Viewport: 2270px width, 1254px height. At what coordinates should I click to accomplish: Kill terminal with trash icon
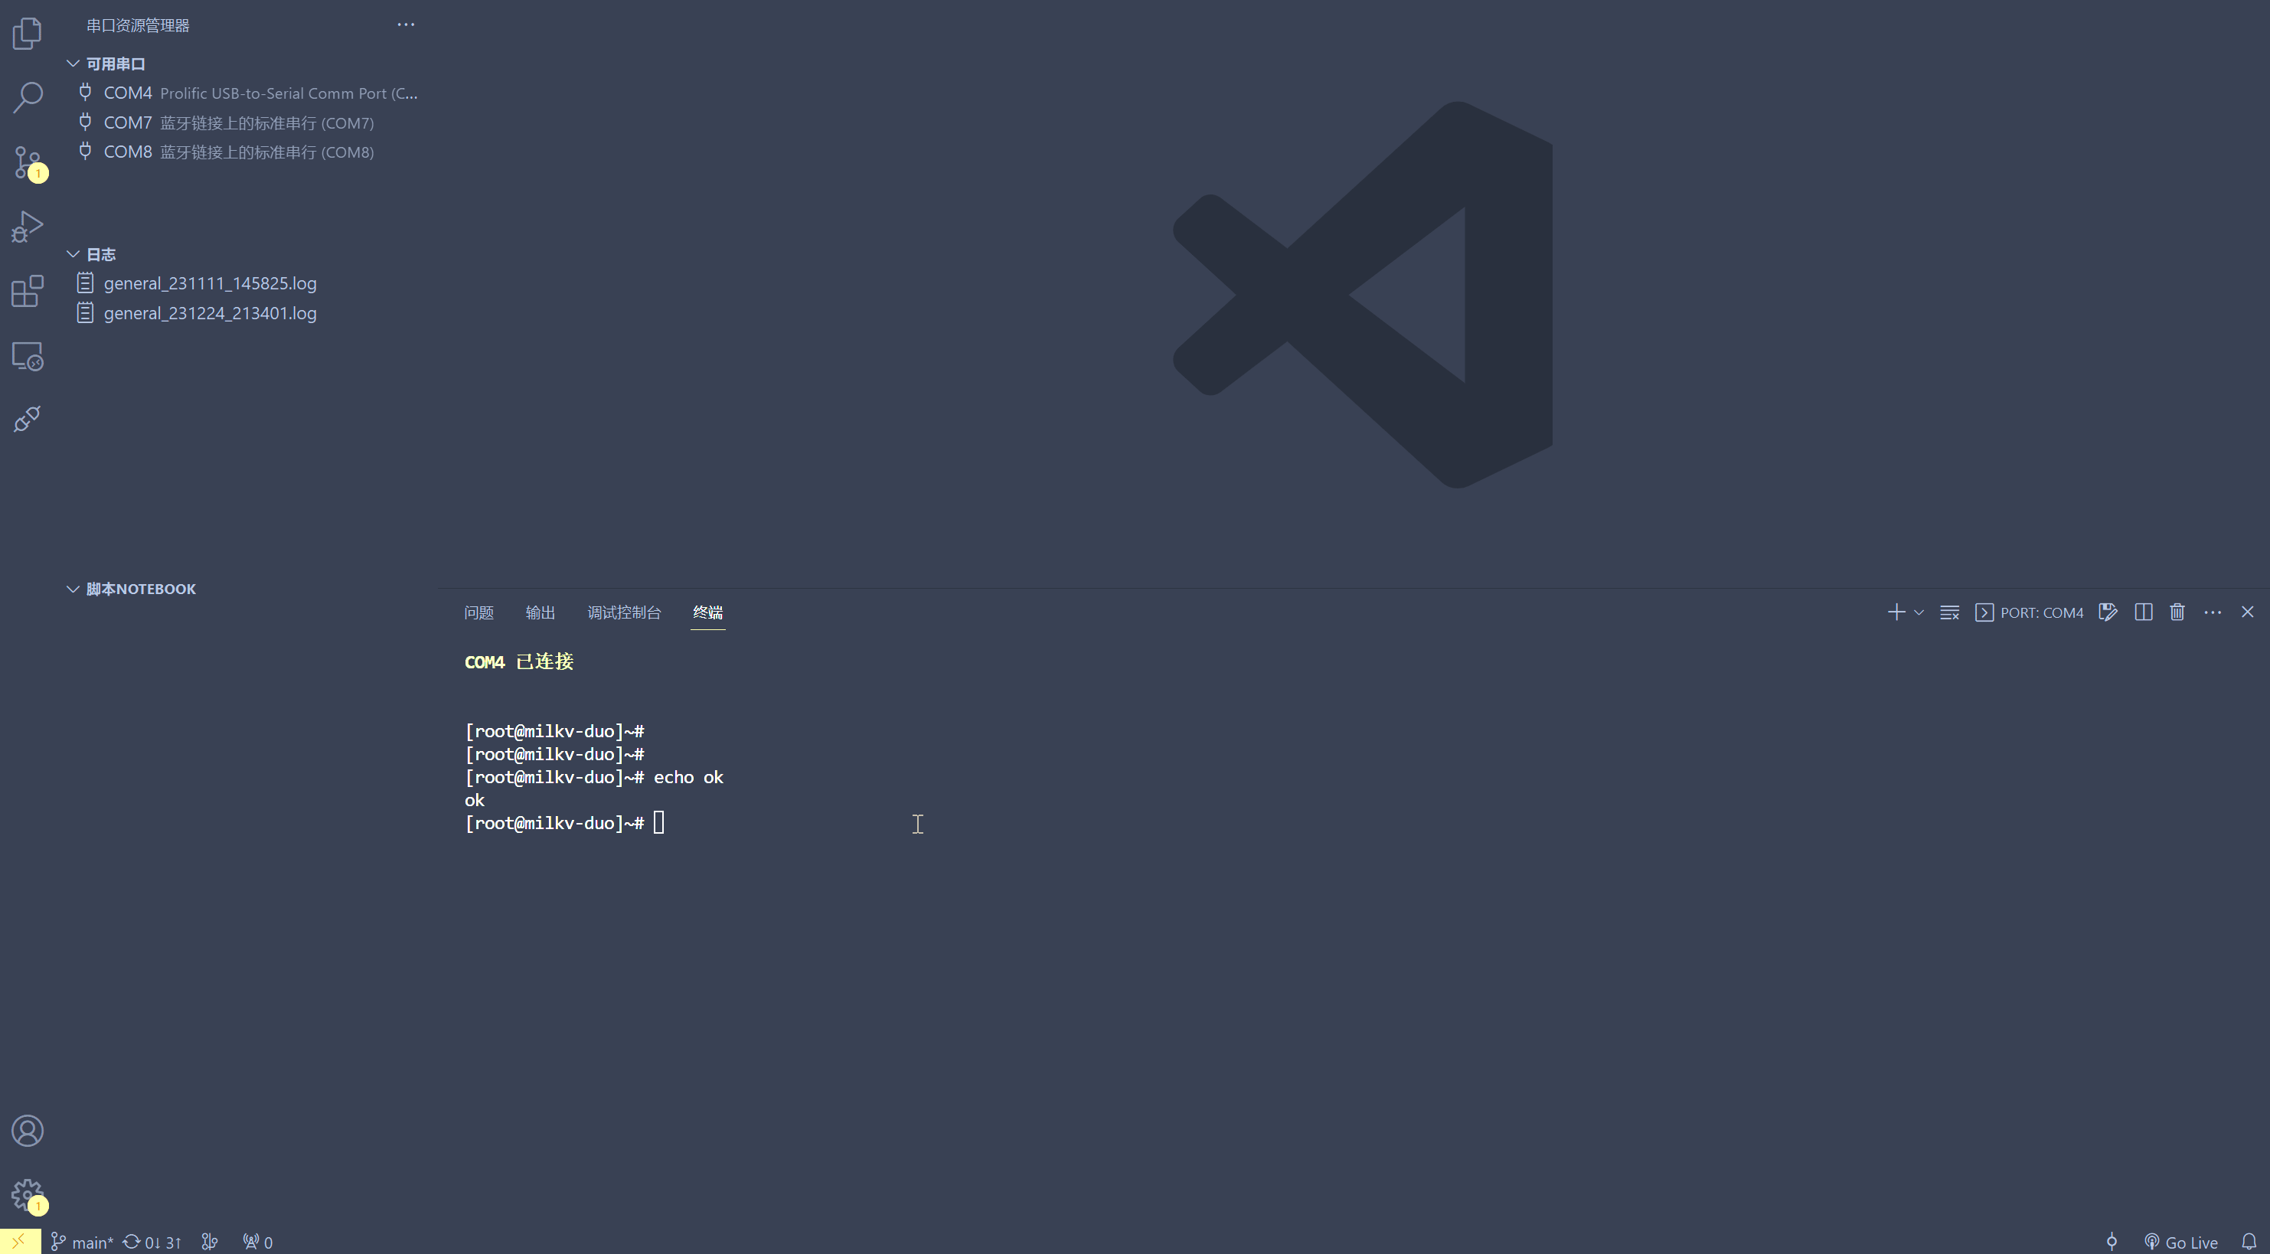(x=2177, y=612)
